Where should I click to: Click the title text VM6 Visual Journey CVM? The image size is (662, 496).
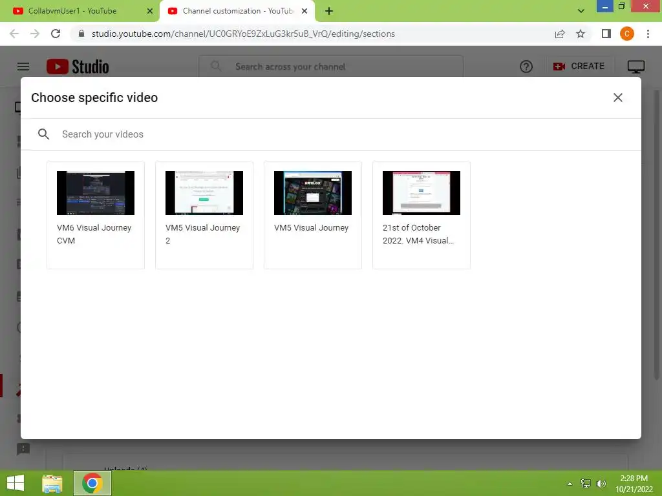94,234
